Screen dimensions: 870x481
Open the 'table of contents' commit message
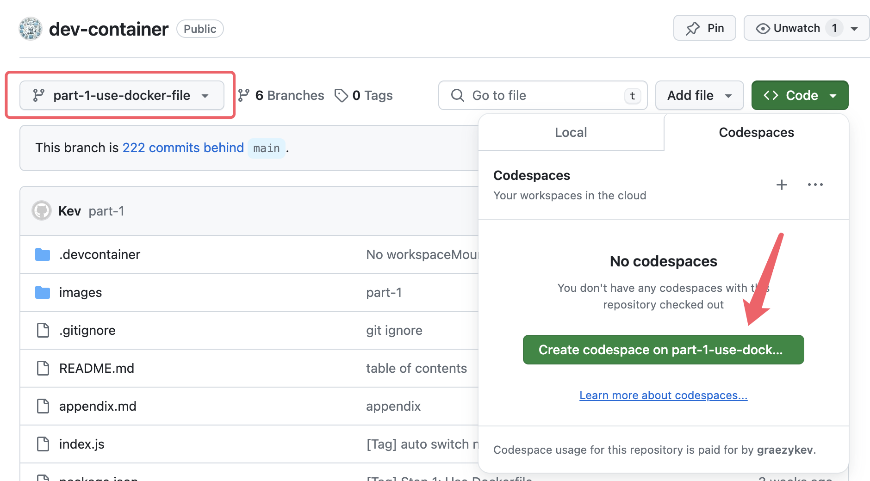pyautogui.click(x=416, y=368)
